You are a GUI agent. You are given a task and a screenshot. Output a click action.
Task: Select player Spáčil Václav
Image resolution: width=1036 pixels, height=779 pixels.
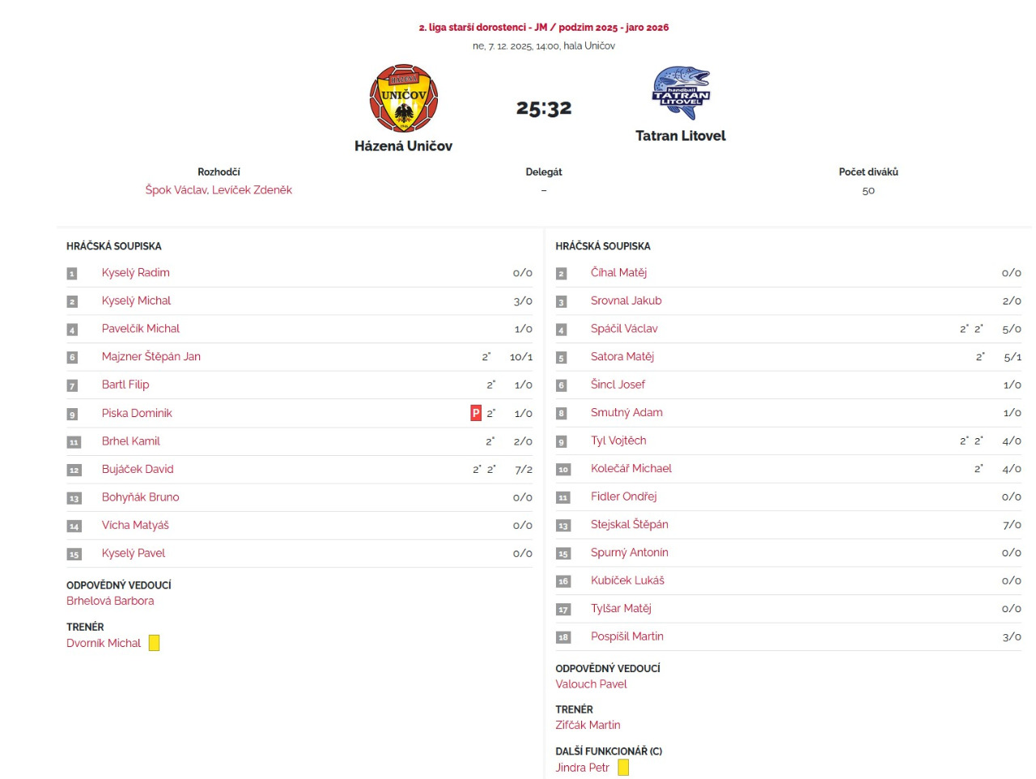click(624, 328)
